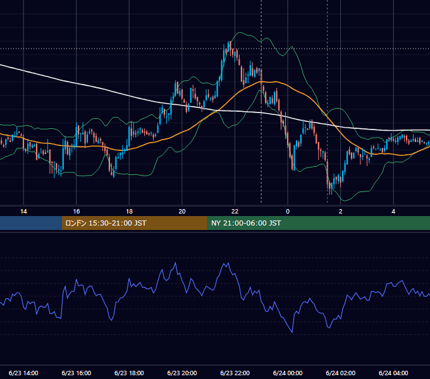Click the hour label 2 on time axis
The width and height of the screenshot is (430, 379).
pos(341,212)
